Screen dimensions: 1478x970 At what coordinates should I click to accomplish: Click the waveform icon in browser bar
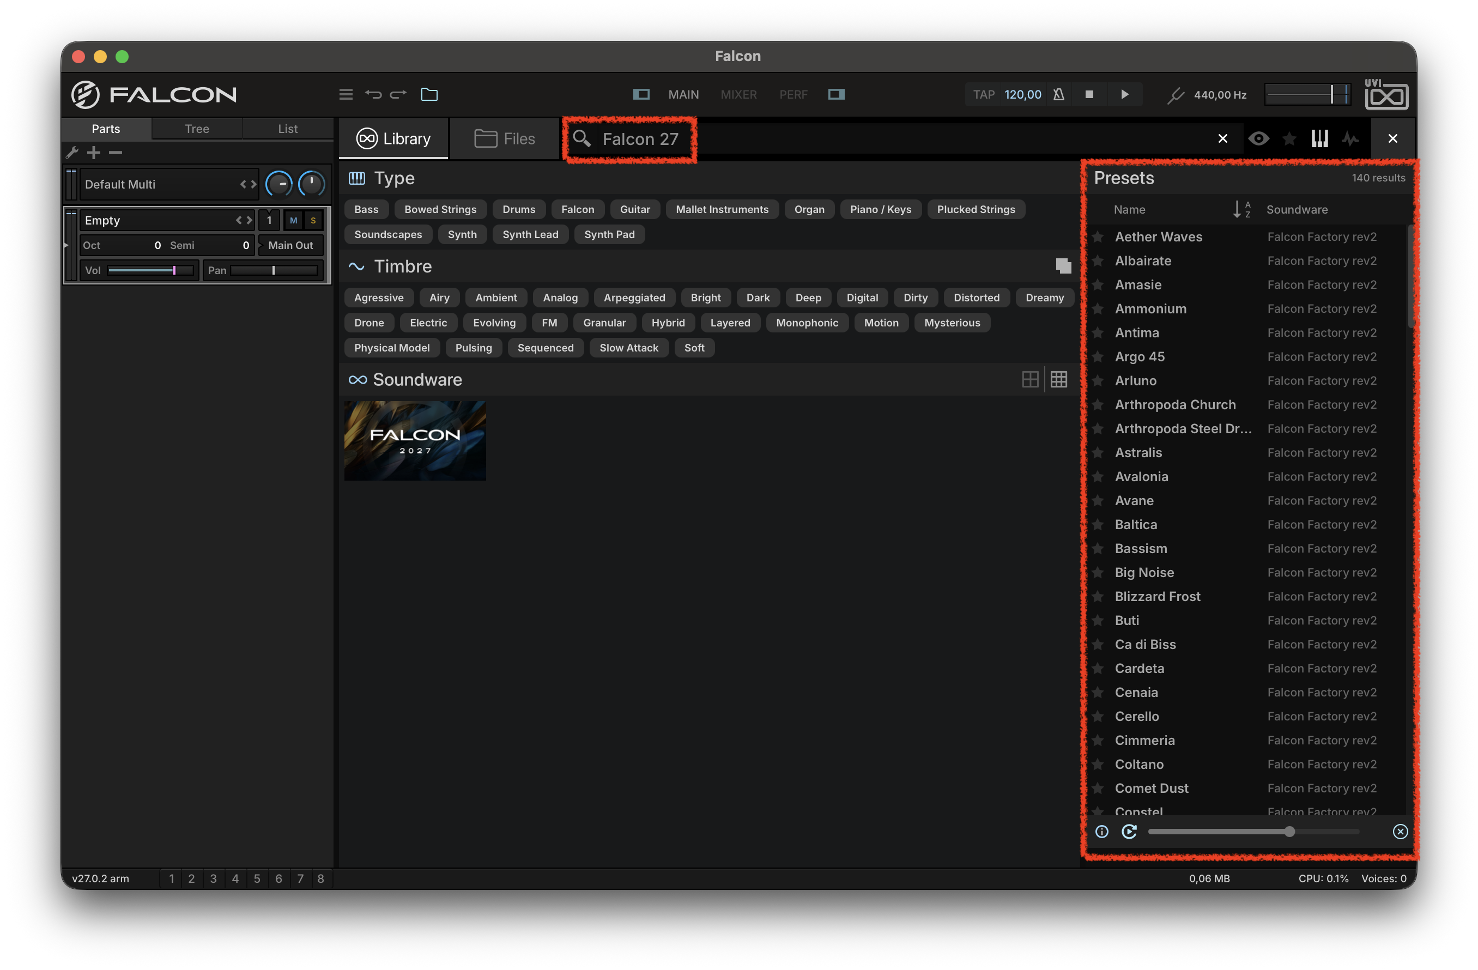1350,138
